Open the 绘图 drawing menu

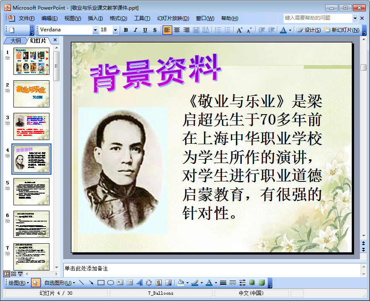pos(18,283)
